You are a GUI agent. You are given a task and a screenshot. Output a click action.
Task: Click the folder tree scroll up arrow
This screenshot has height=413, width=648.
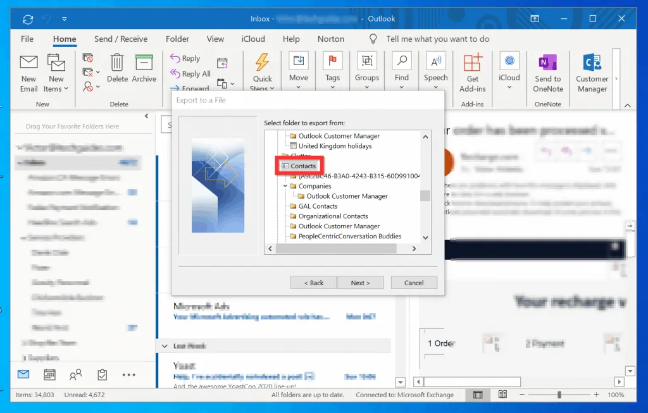point(425,137)
